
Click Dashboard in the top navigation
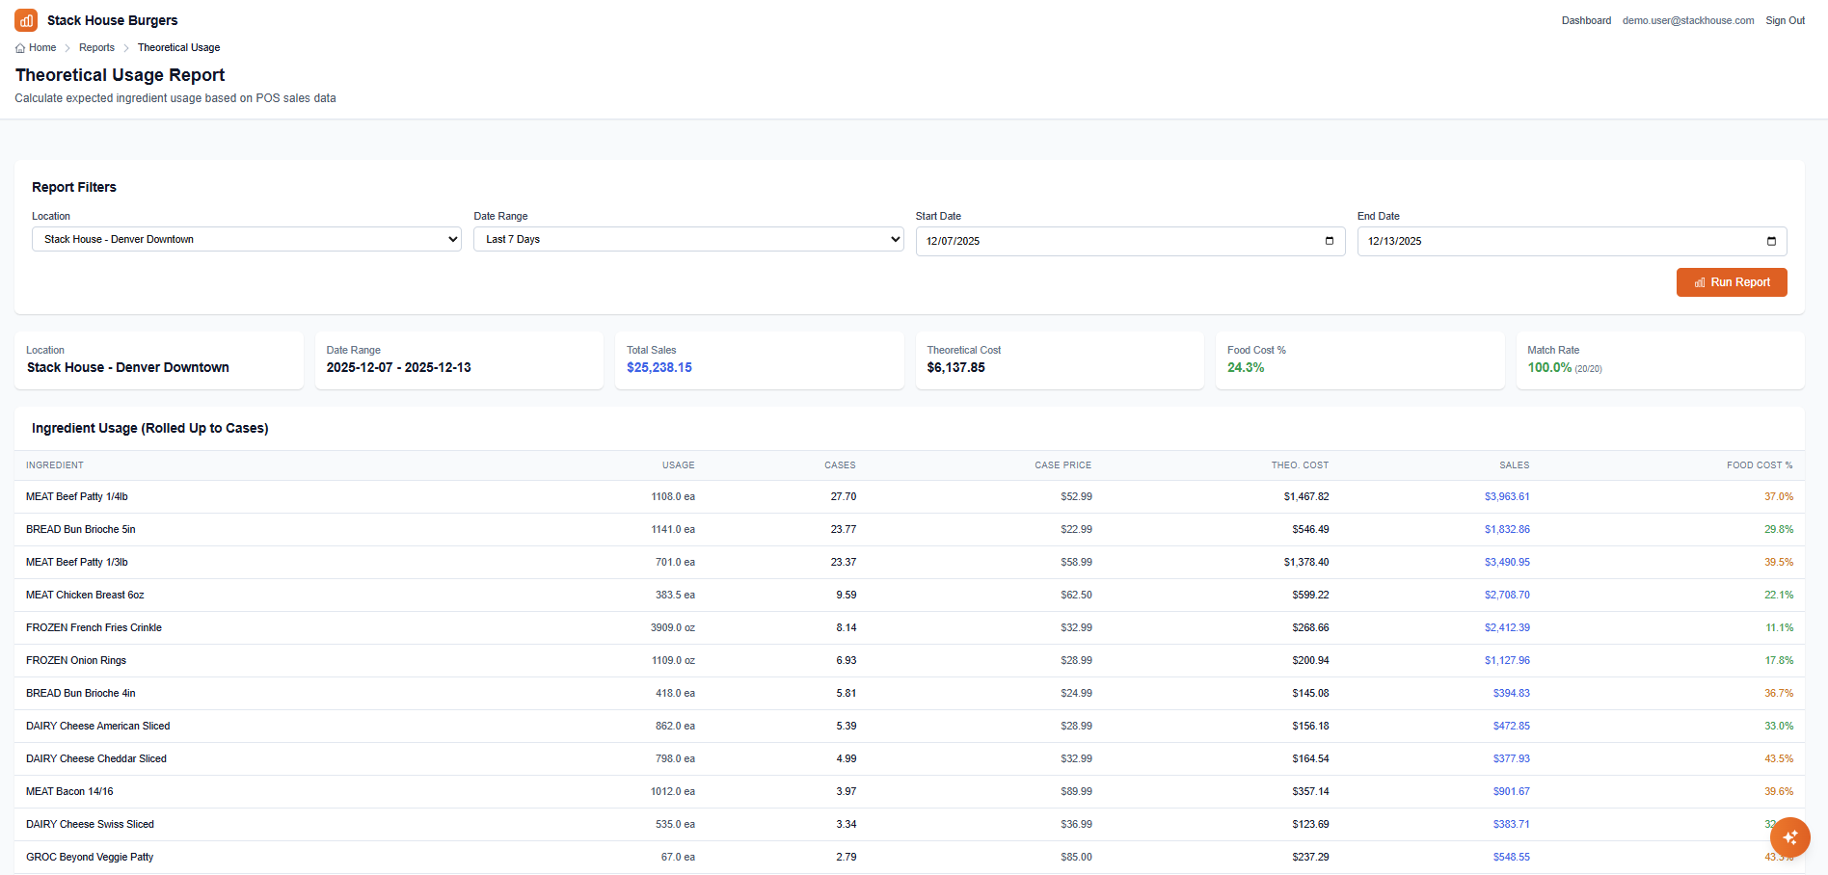point(1586,20)
